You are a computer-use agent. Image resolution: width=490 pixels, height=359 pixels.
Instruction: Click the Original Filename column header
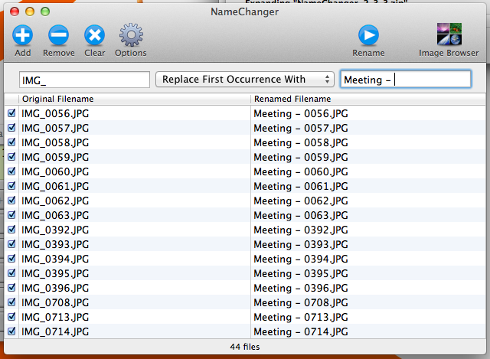[x=58, y=99]
